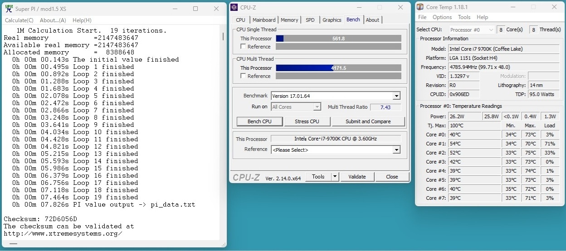Click the Power reading 26.2W

click(x=465, y=116)
